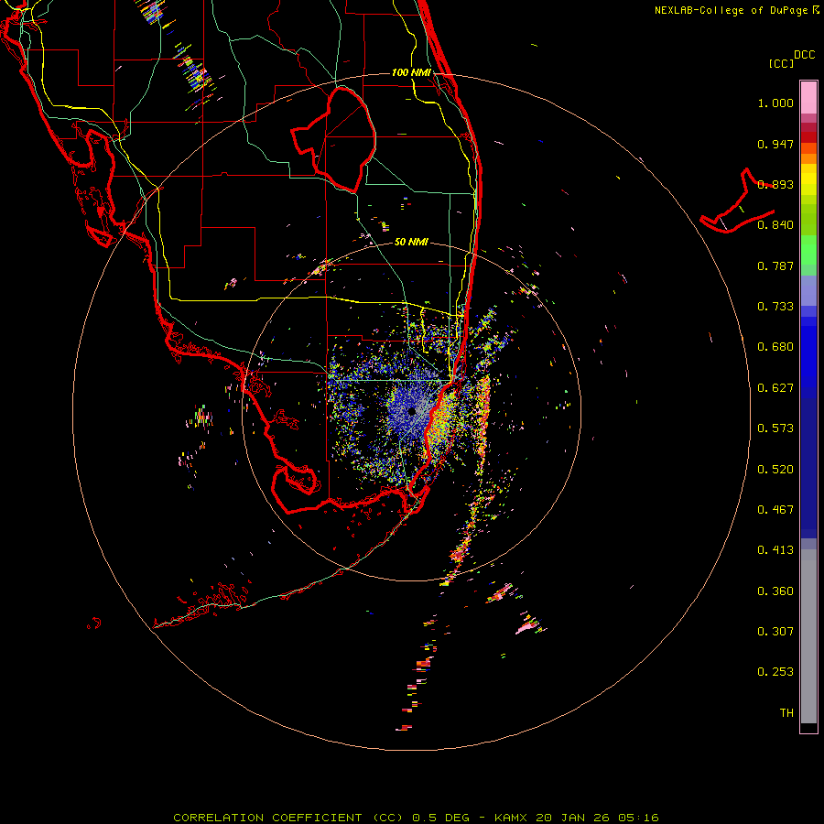824x824 pixels.
Task: Click the 0.307 scale value
Action: coord(775,632)
